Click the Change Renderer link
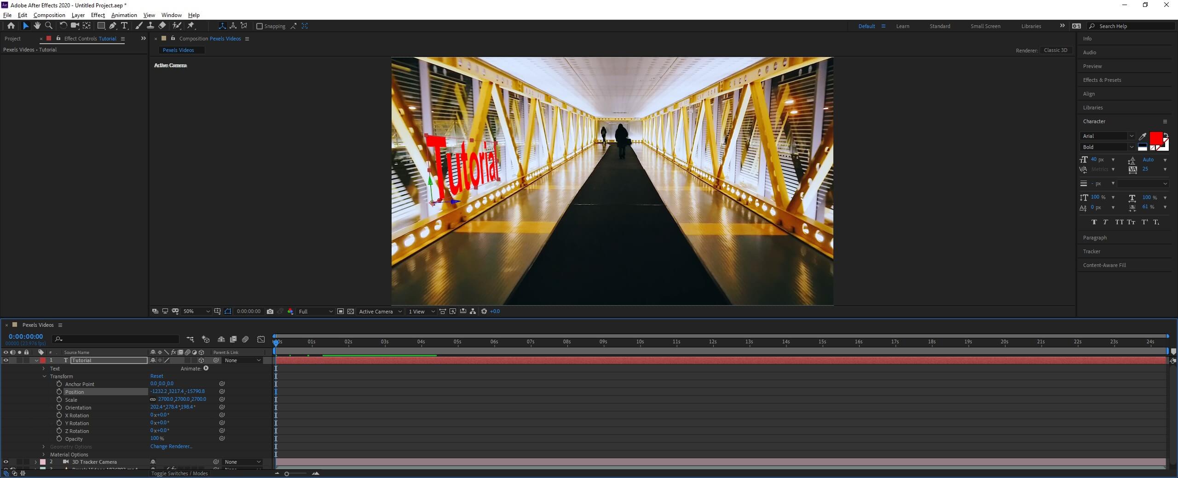Image resolution: width=1178 pixels, height=478 pixels. pos(171,447)
